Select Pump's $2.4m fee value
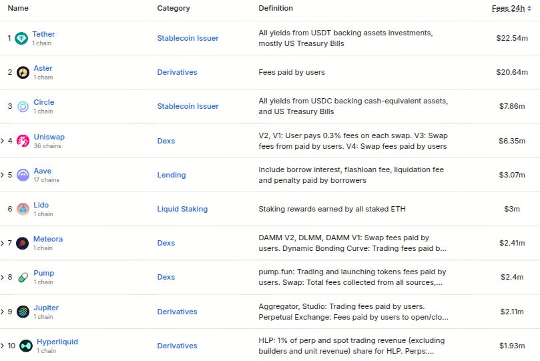540x361 pixels. tap(512, 277)
